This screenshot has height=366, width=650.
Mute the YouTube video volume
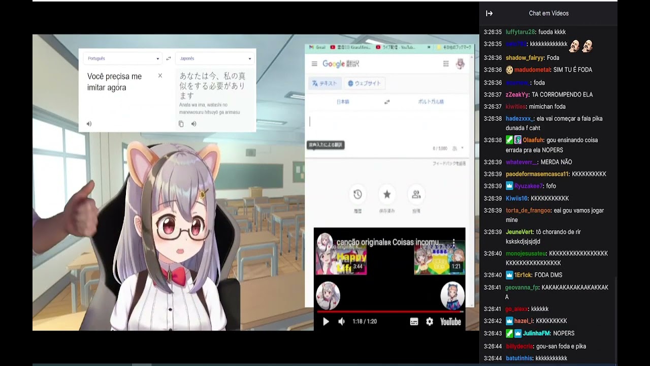tap(341, 321)
